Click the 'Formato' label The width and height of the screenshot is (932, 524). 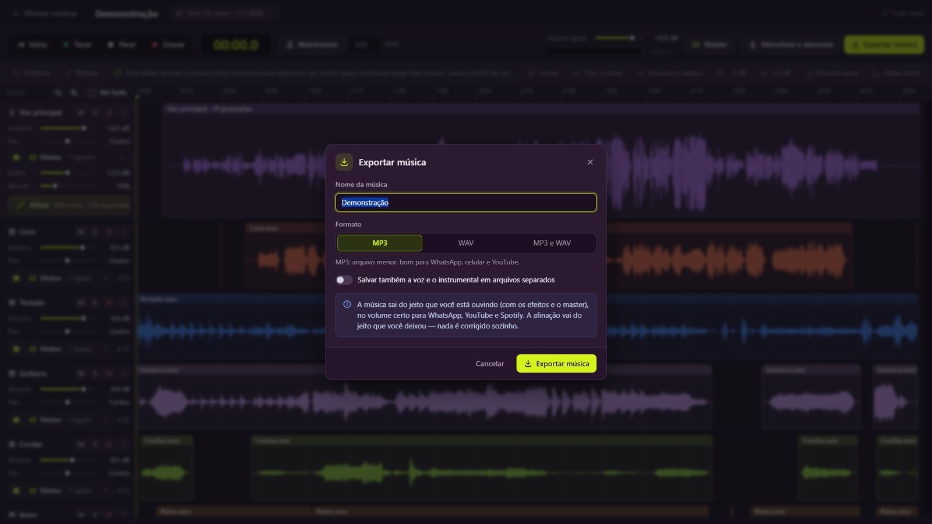tap(348, 224)
